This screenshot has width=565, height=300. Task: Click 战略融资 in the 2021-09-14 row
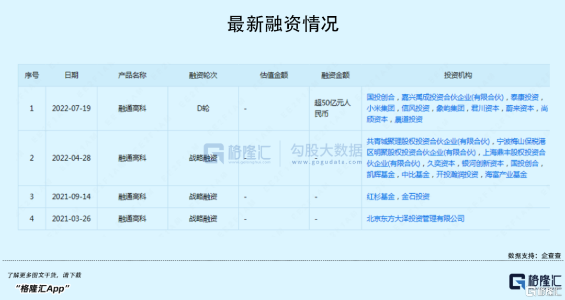click(203, 196)
